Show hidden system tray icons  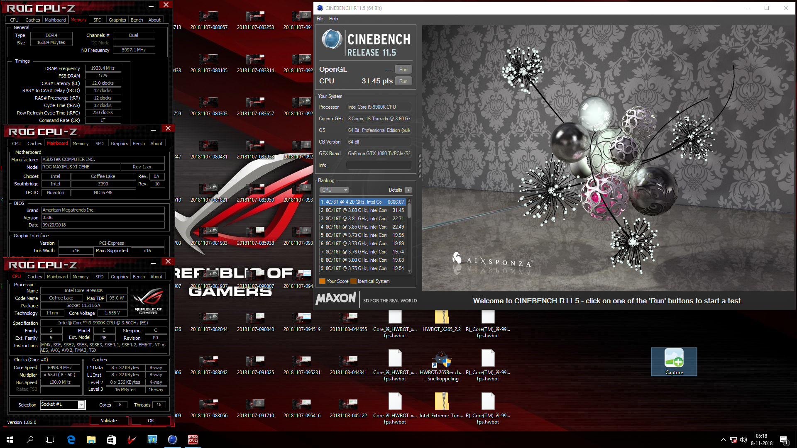pyautogui.click(x=724, y=440)
